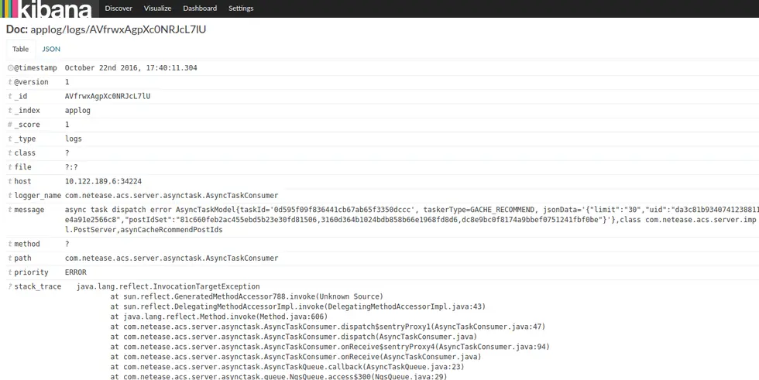Click the unknown type icon beside stack_trace
Image resolution: width=759 pixels, height=380 pixels.
10,286
